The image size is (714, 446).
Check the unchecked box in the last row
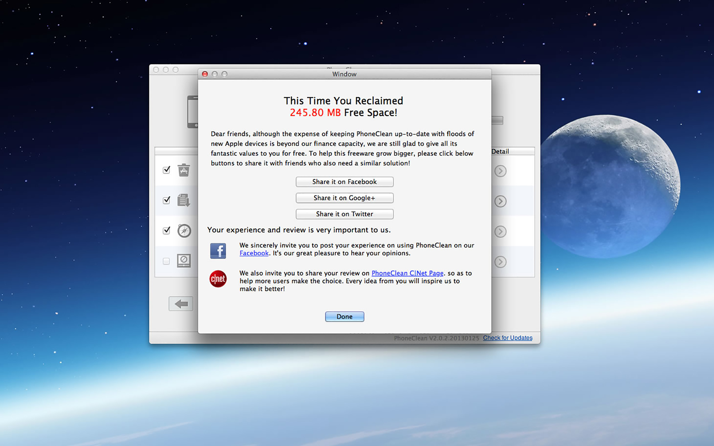pyautogui.click(x=166, y=261)
